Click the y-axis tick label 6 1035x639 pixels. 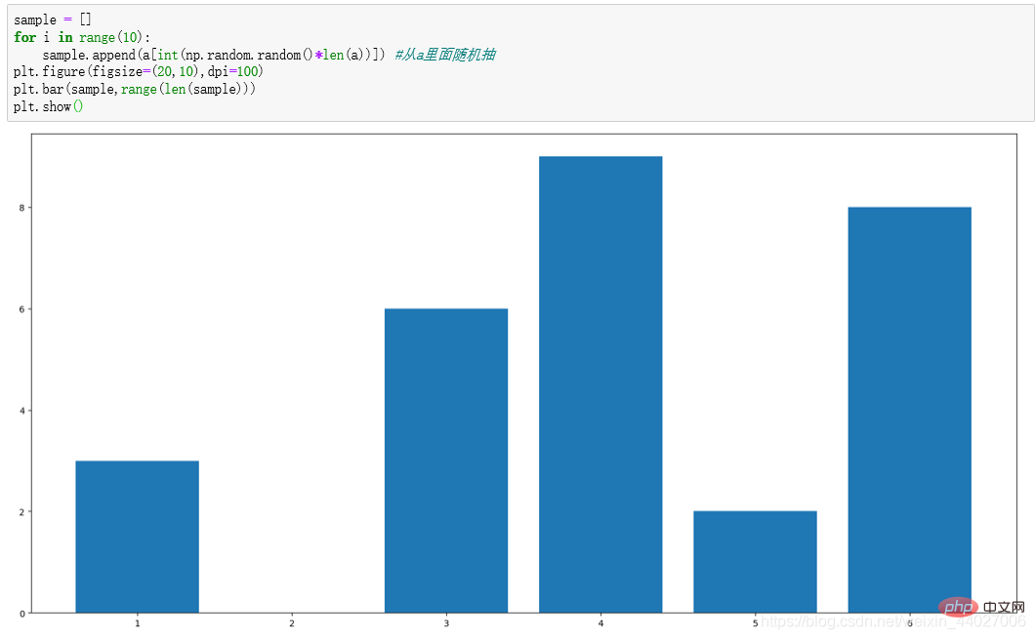click(21, 309)
